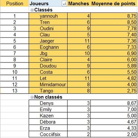The image size is (138, 138).
Task: Open the Joueurs sort filter dropdown
Action: [x=64, y=4]
